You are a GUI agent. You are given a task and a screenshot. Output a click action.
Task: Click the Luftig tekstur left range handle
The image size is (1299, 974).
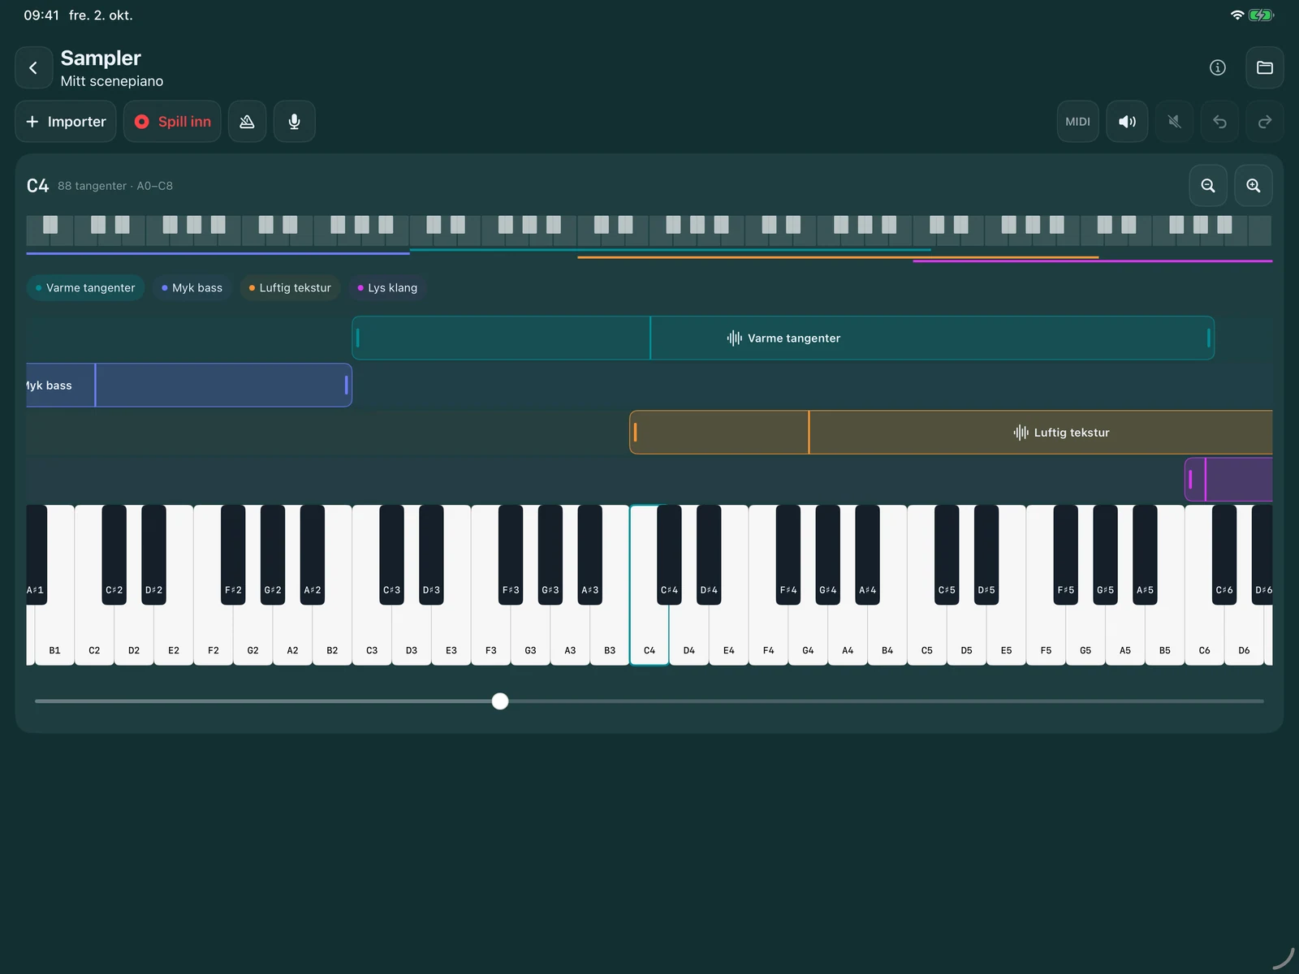[x=635, y=433]
